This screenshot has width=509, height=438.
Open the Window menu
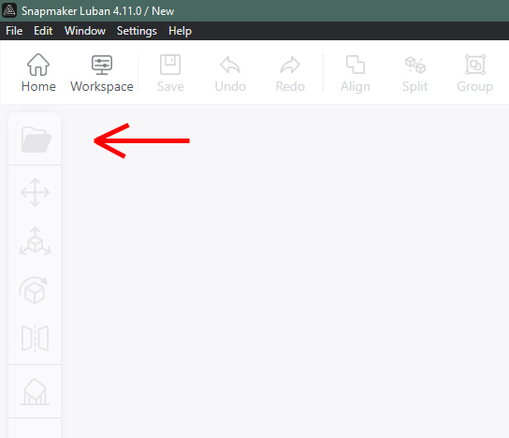coord(85,31)
